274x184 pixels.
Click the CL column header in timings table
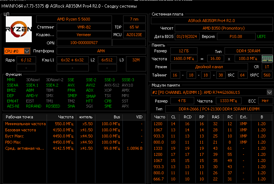coord(173,117)
